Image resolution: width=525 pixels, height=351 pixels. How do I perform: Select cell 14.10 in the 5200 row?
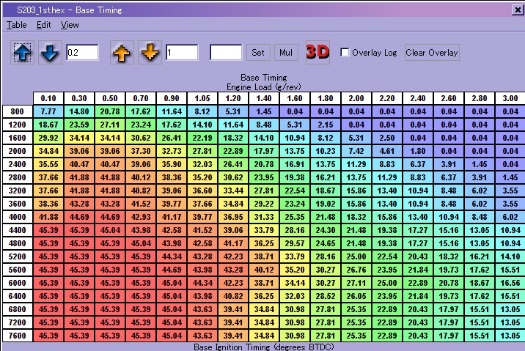coord(510,256)
